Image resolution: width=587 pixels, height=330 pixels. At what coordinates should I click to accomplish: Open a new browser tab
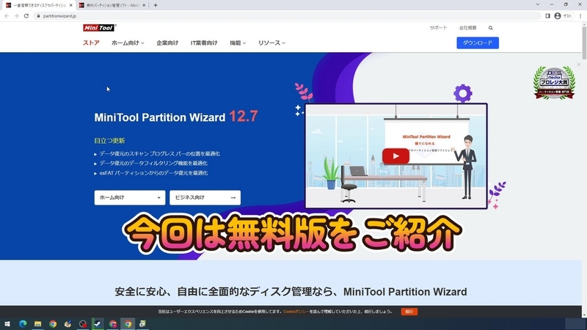[x=156, y=5]
